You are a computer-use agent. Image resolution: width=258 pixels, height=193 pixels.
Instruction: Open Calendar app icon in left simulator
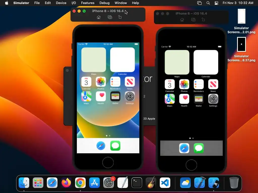(86, 82)
